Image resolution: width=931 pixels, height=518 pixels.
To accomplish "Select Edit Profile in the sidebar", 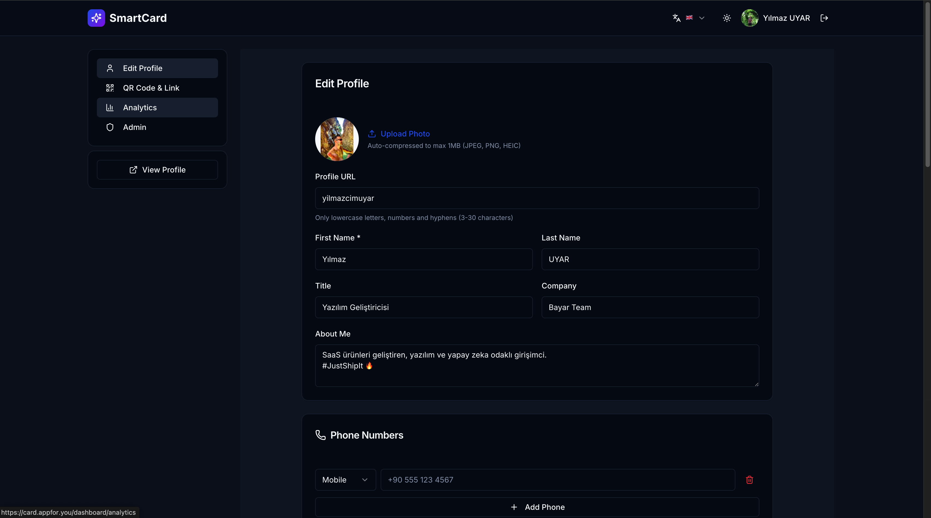I will [x=157, y=68].
